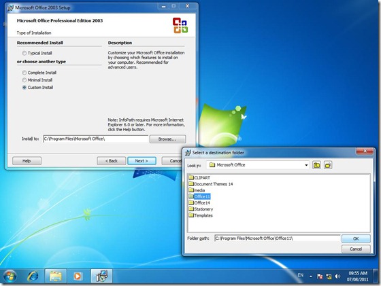The width and height of the screenshot is (381, 286).
Task: Select the CLIPART folder
Action: (x=199, y=177)
